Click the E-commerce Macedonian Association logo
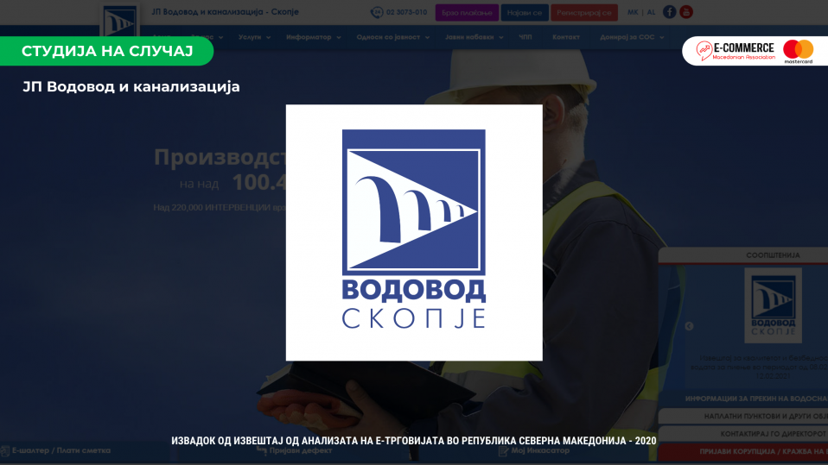Screen dimensions: 828x465 click(x=736, y=52)
